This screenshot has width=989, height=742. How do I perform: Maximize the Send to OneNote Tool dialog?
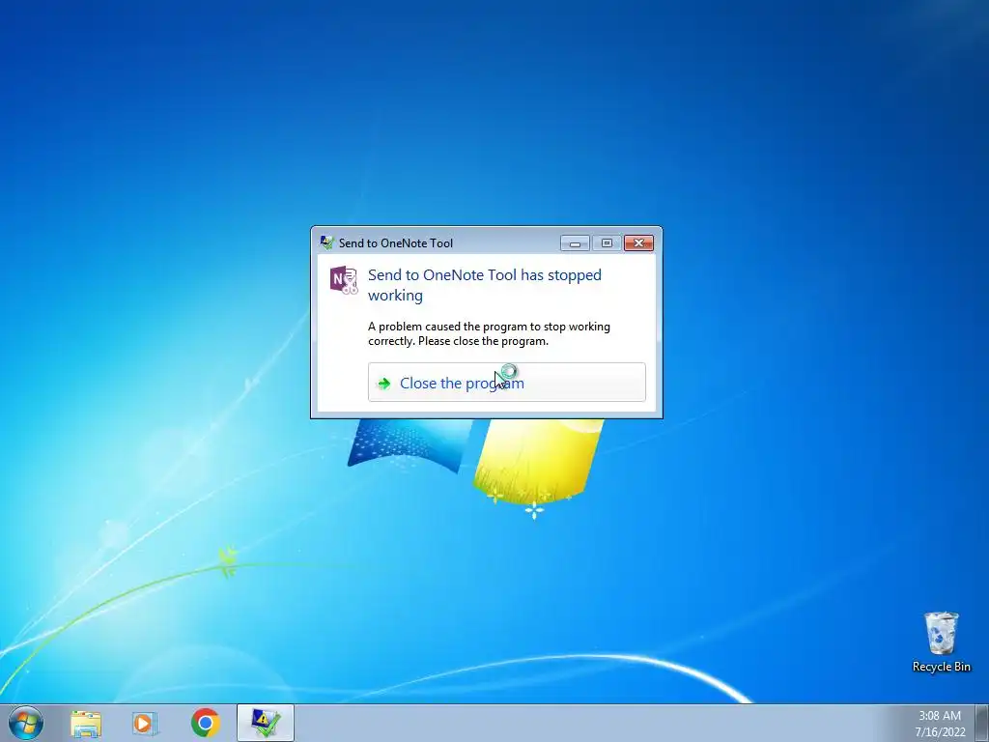607,243
